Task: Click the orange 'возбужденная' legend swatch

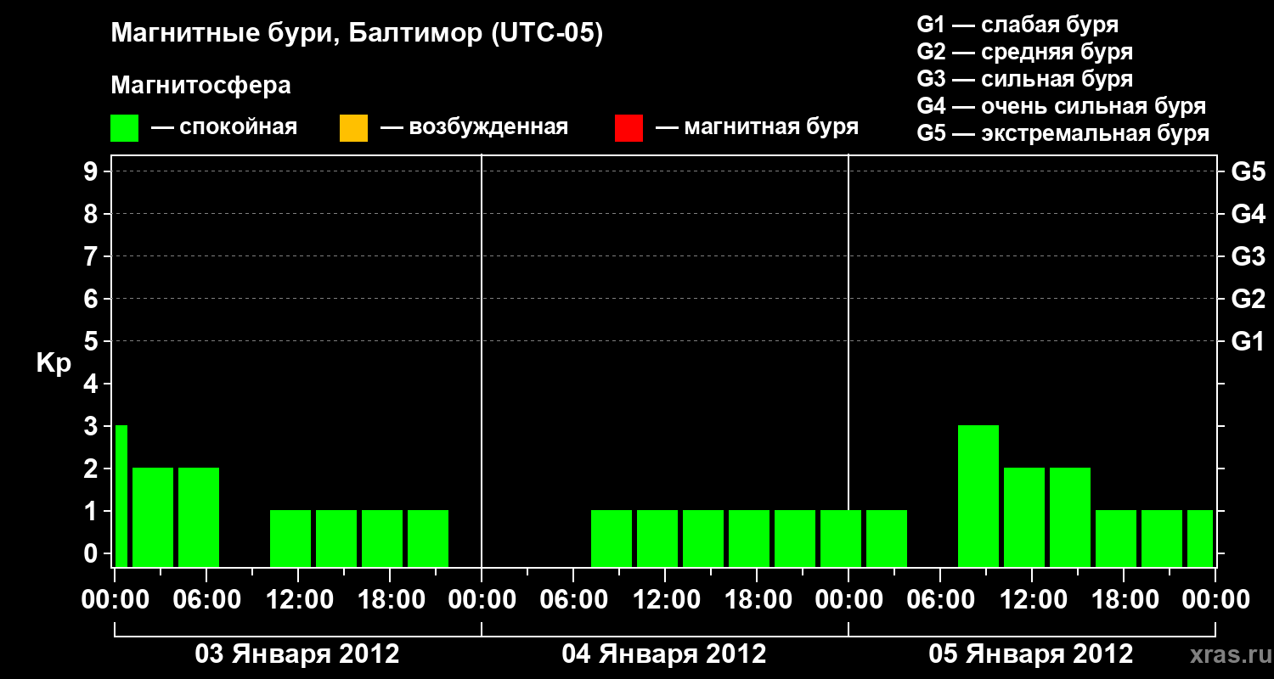Action: coord(353,128)
